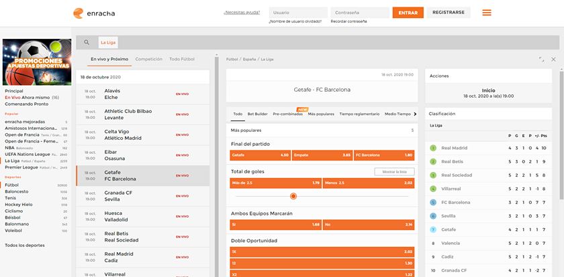Open Todos los deportes link
Screen dimensions: 564x277
[25, 246]
